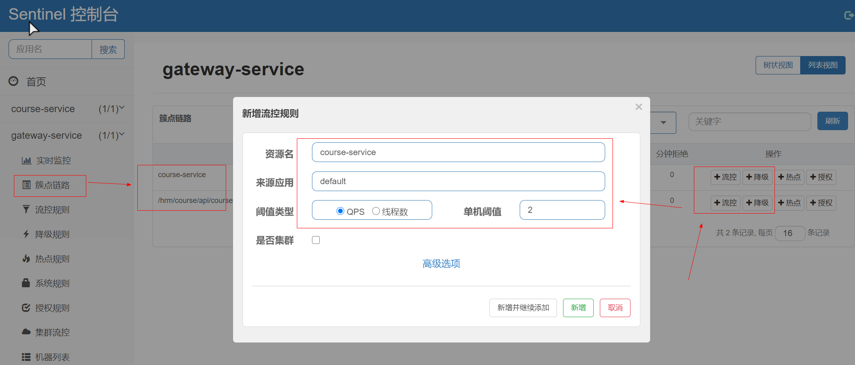Click the 机器列表 list icon
Screen dimensions: 855x365
[26, 357]
